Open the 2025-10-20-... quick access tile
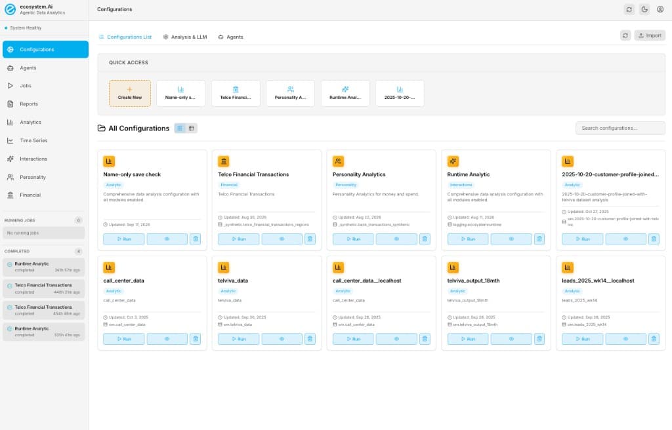This screenshot has width=672, height=430. pos(400,93)
